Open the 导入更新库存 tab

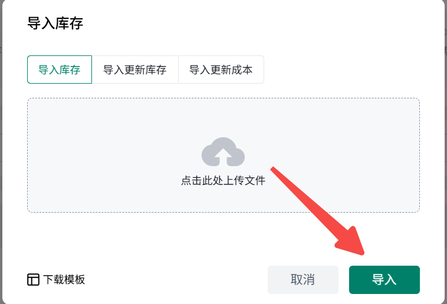135,70
